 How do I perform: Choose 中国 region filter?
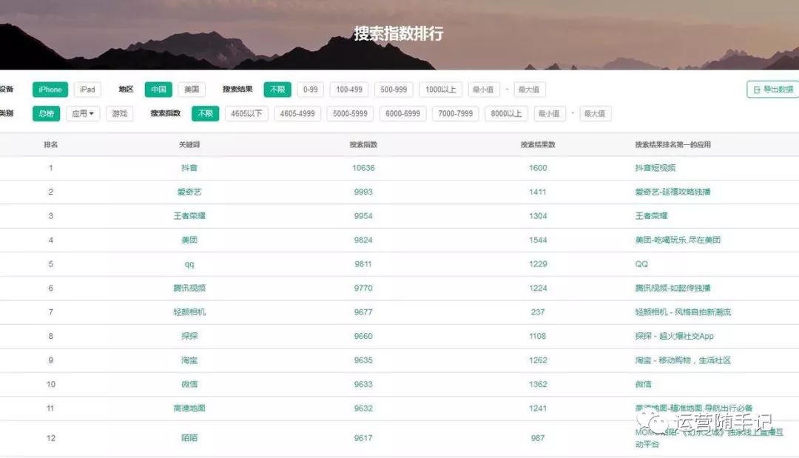click(x=158, y=90)
